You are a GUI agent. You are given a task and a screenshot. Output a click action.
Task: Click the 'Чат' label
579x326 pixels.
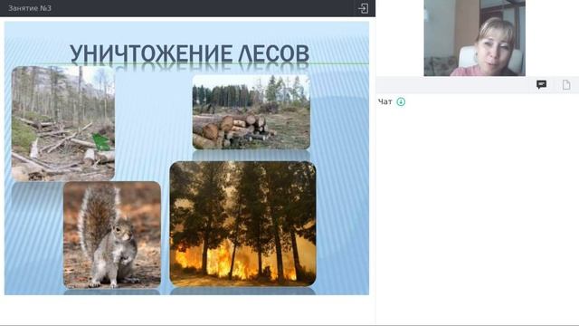coord(385,101)
